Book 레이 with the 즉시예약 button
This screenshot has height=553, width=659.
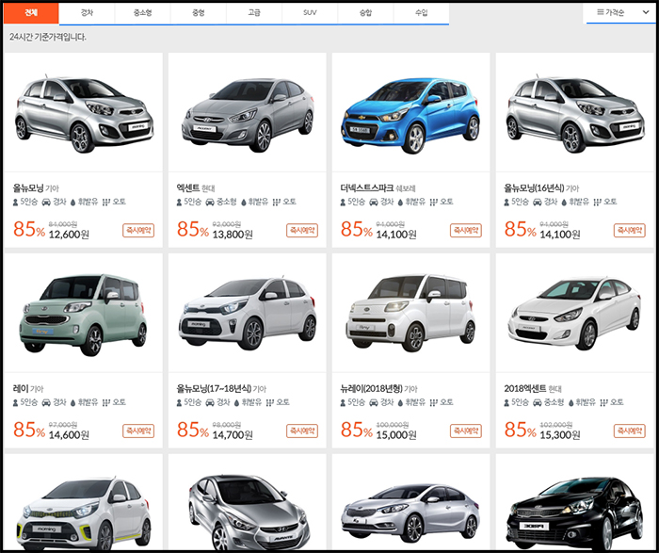(138, 431)
